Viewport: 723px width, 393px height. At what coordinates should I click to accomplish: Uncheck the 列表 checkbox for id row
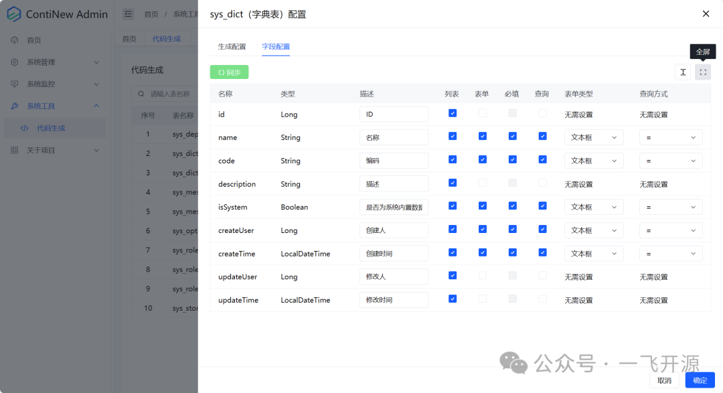[453, 114]
